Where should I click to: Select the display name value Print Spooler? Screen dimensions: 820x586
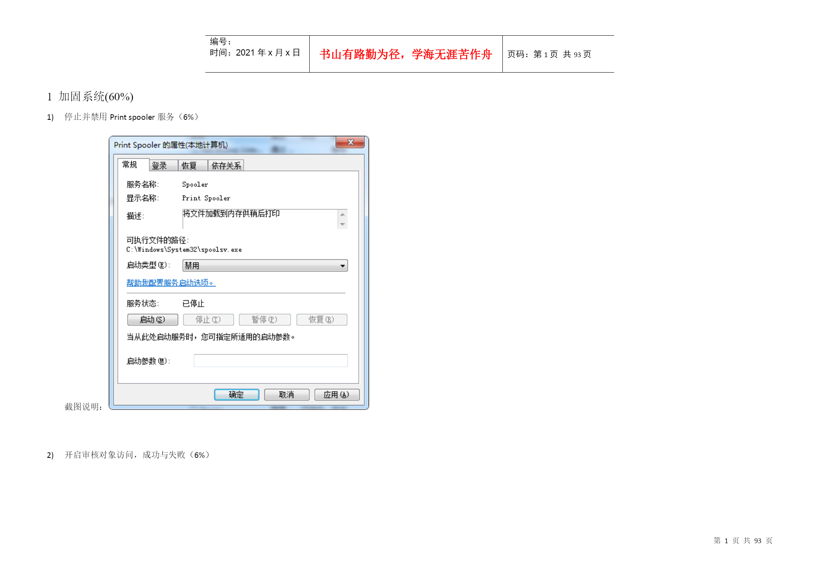click(206, 198)
